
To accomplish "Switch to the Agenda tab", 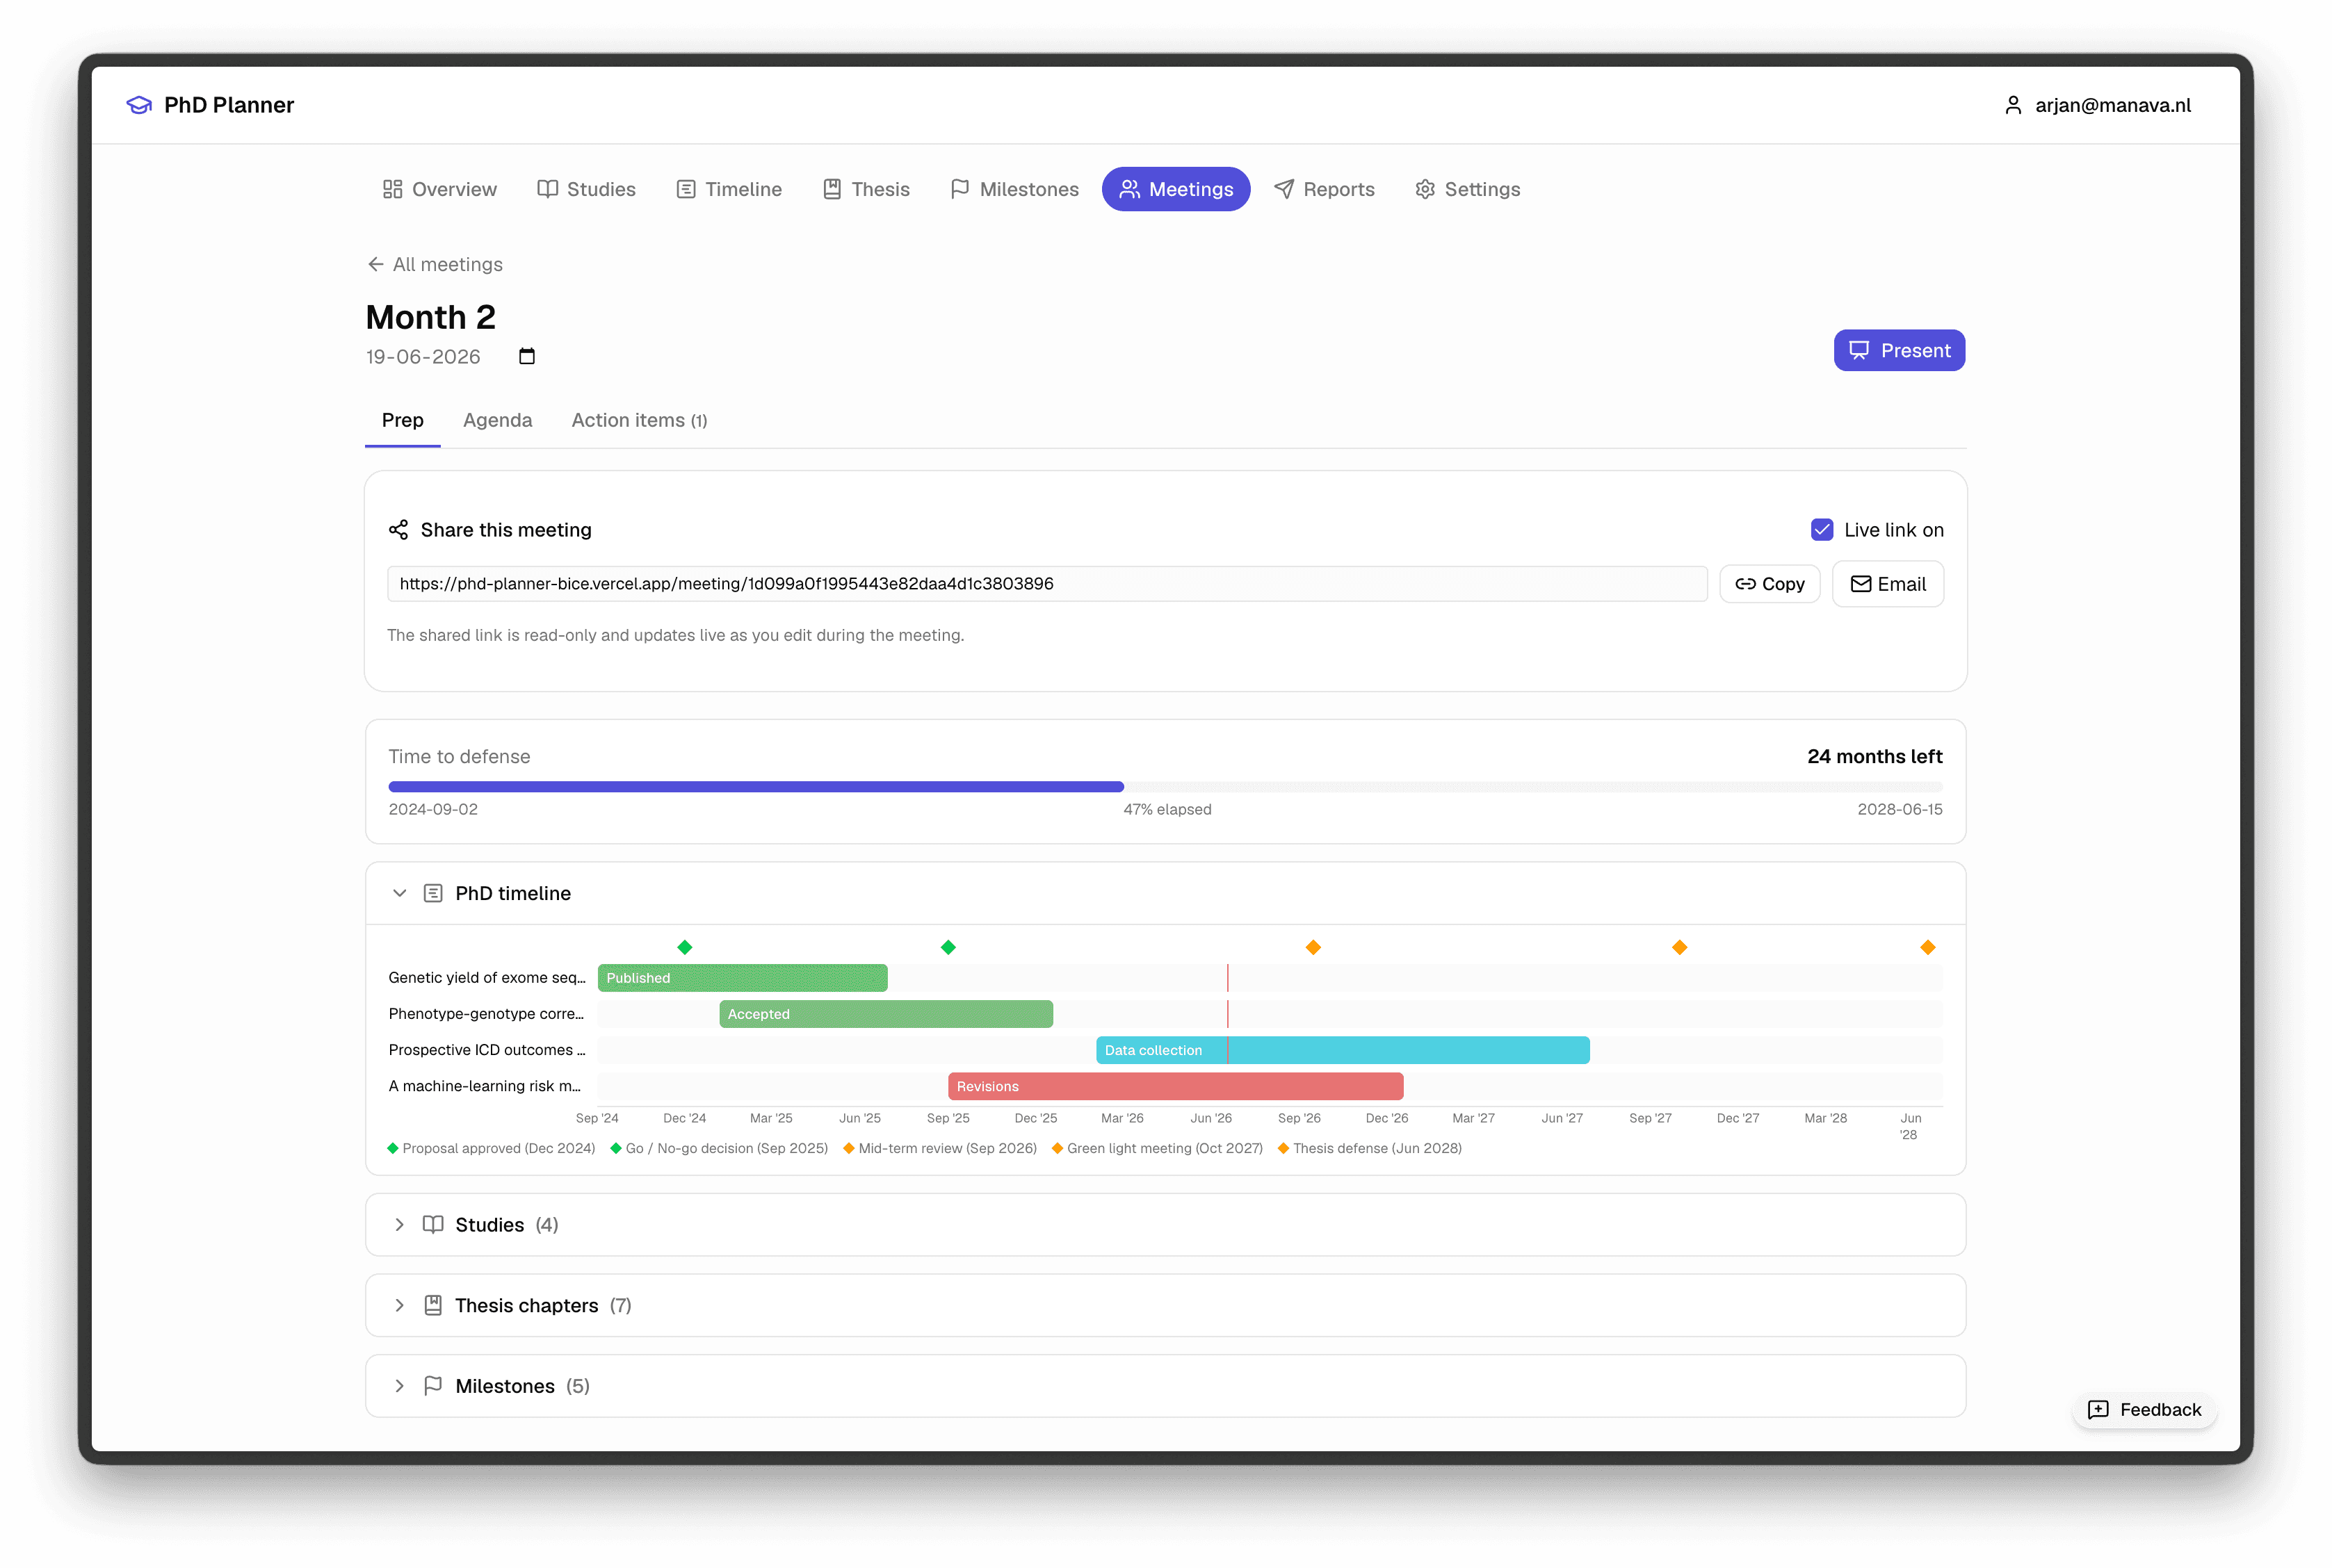I will point(497,420).
